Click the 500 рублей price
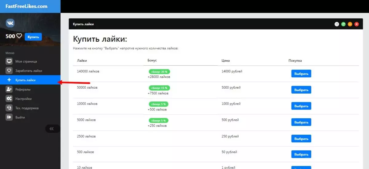The image size is (369, 169). (x=230, y=120)
